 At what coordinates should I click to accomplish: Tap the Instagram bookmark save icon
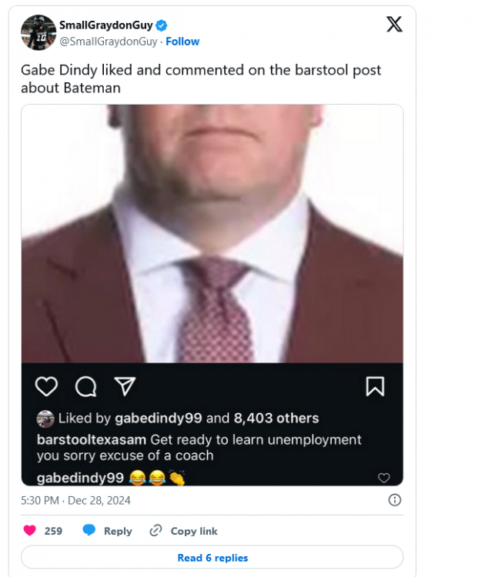(x=375, y=385)
